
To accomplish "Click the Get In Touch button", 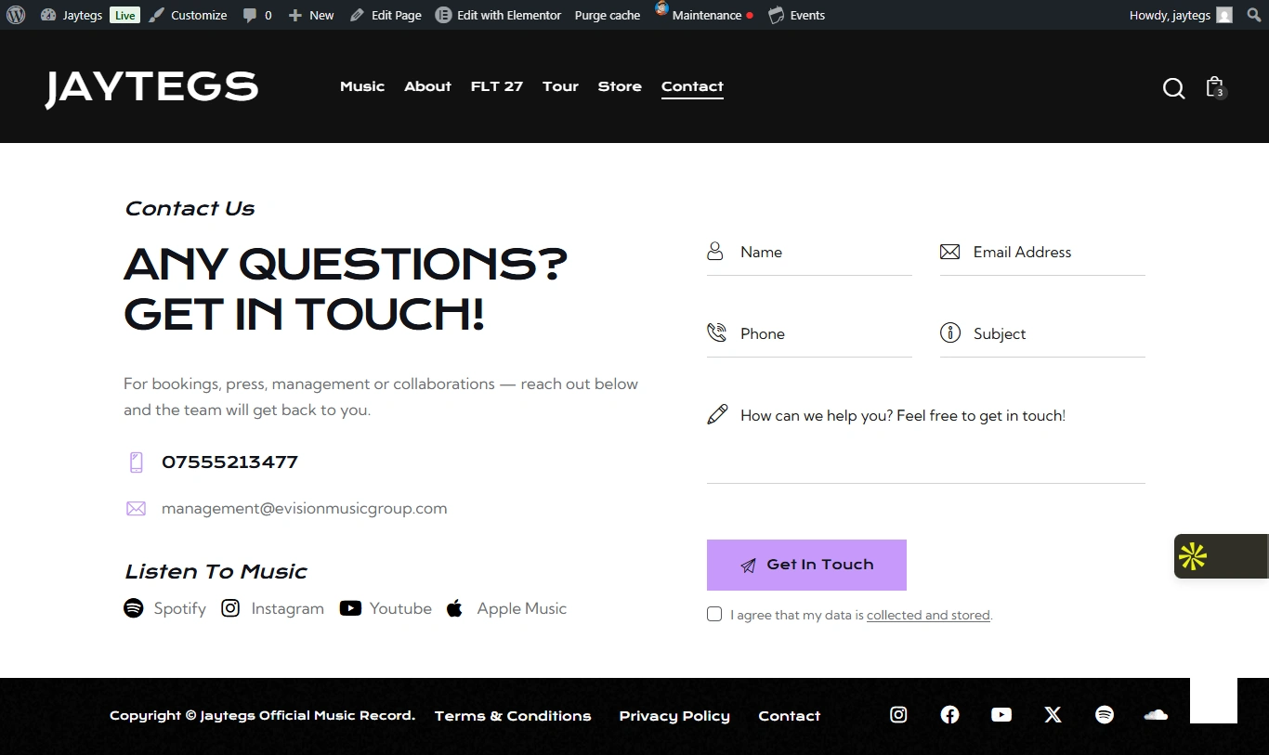I will click(806, 565).
